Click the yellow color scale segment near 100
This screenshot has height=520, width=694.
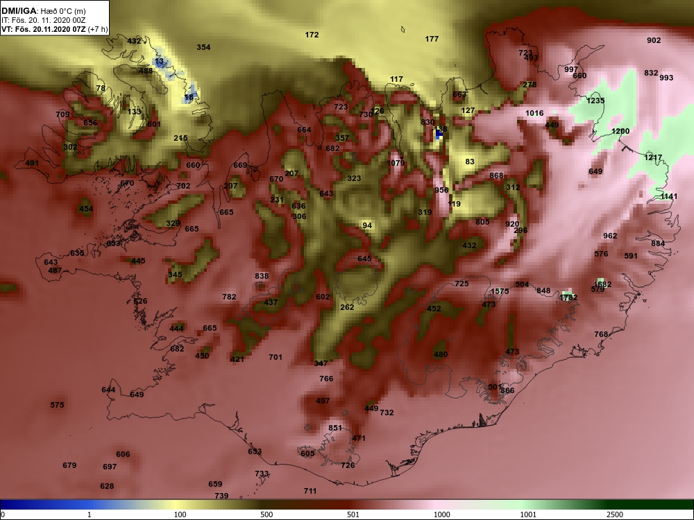tap(177, 505)
